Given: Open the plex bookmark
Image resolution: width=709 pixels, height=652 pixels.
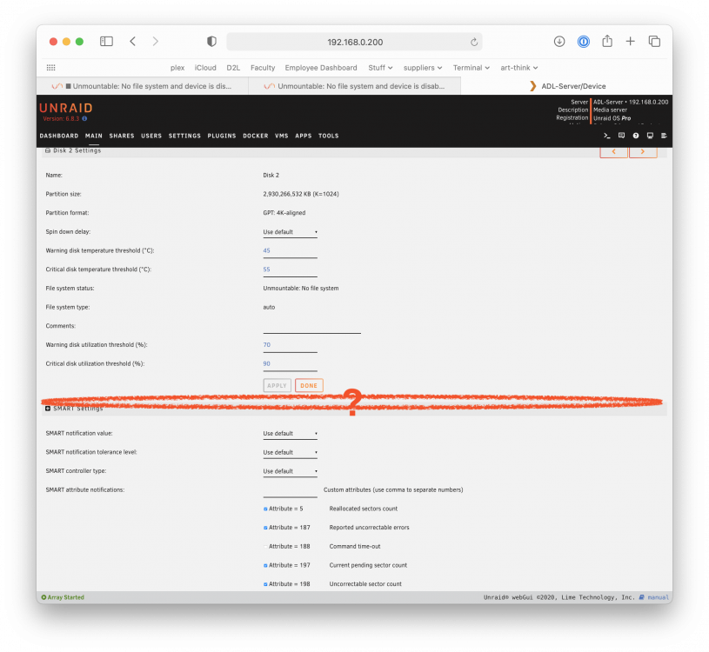Looking at the screenshot, I should point(177,67).
